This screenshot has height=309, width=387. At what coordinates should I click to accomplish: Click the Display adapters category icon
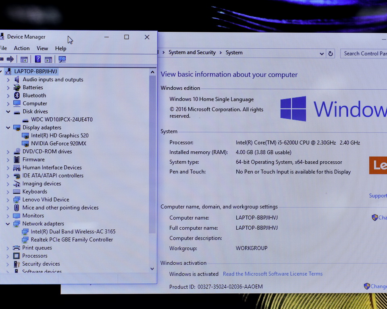17,128
